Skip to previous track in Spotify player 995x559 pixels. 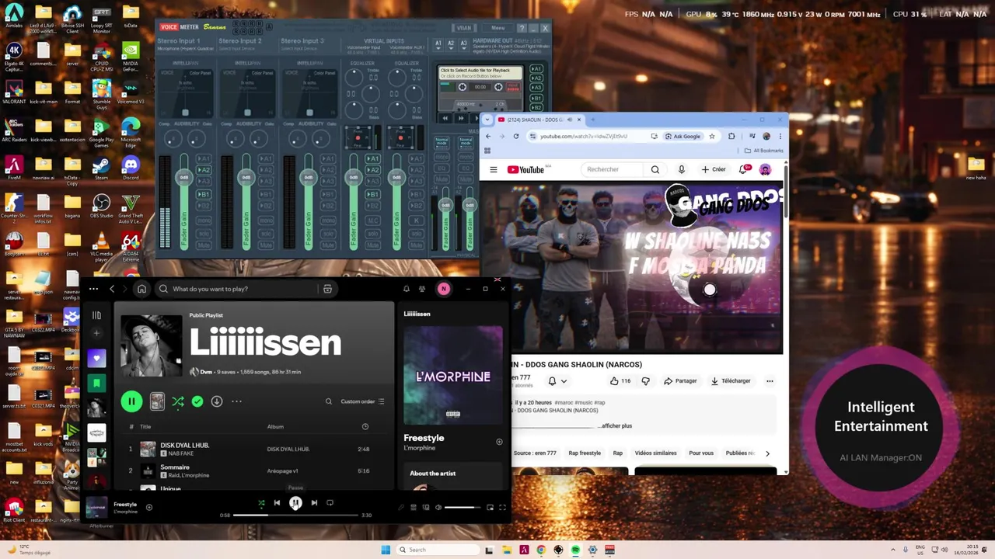pos(277,502)
